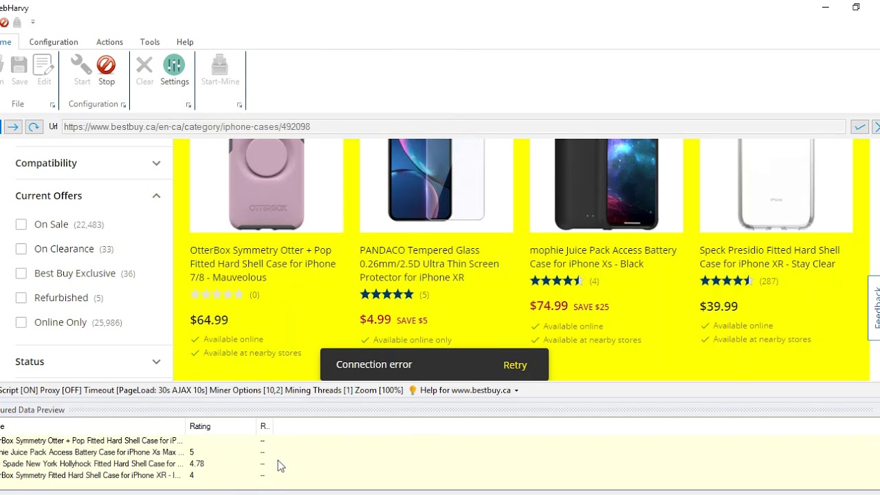
Task: Open the Actions ribbon tab
Action: pos(109,42)
